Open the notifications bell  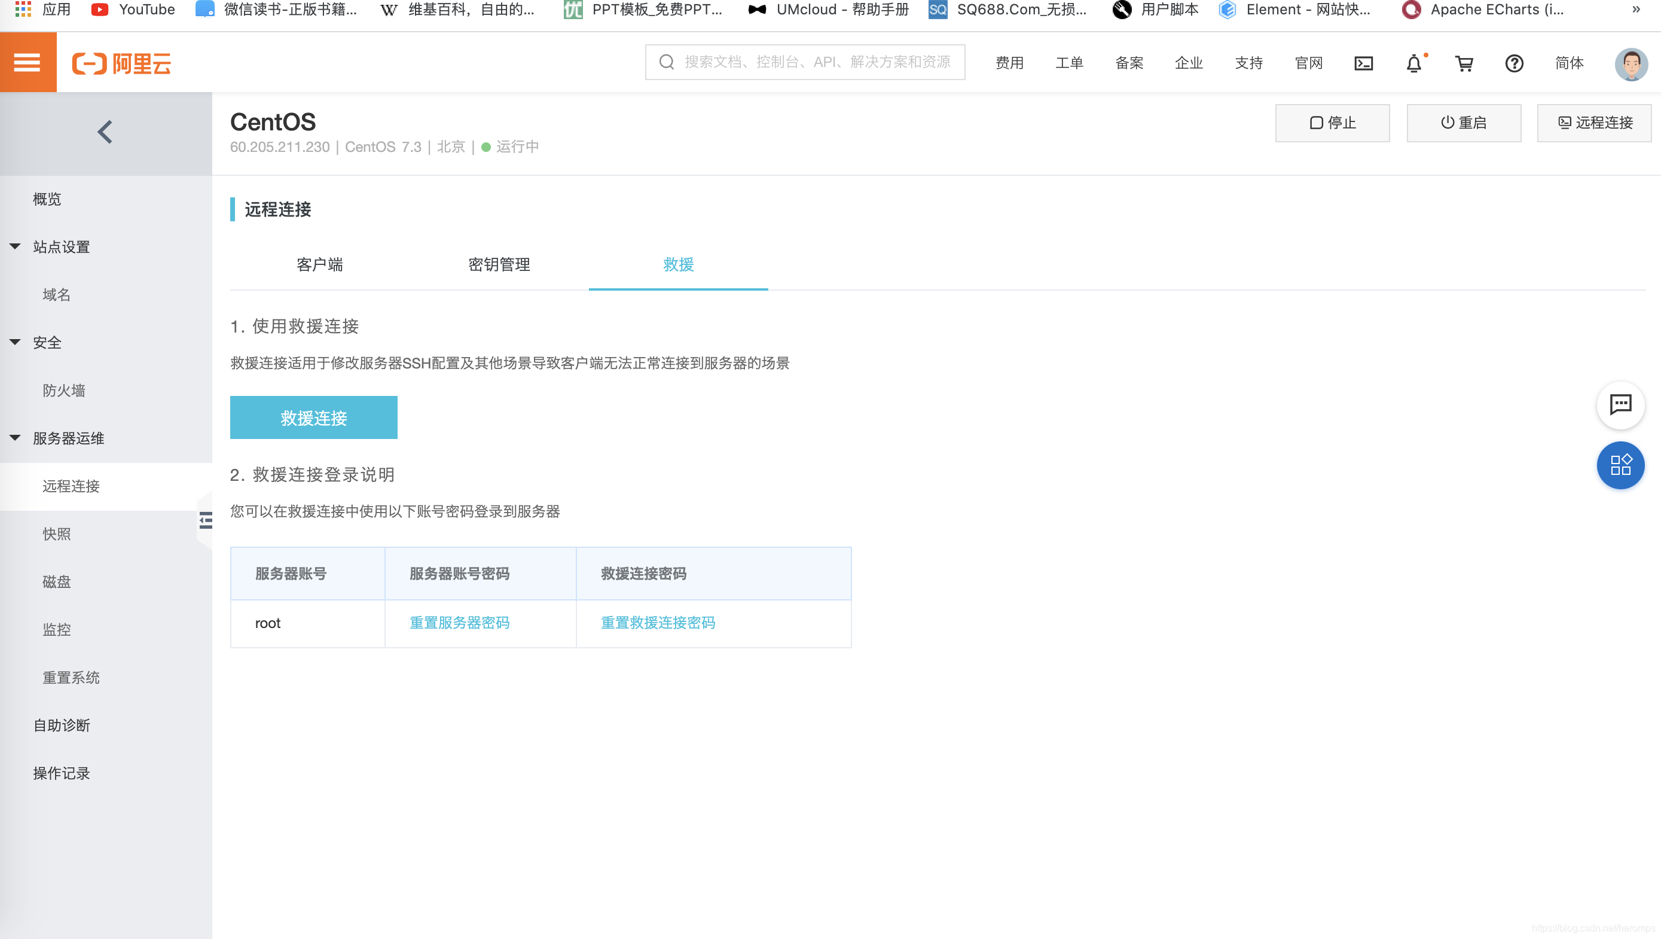(1413, 63)
